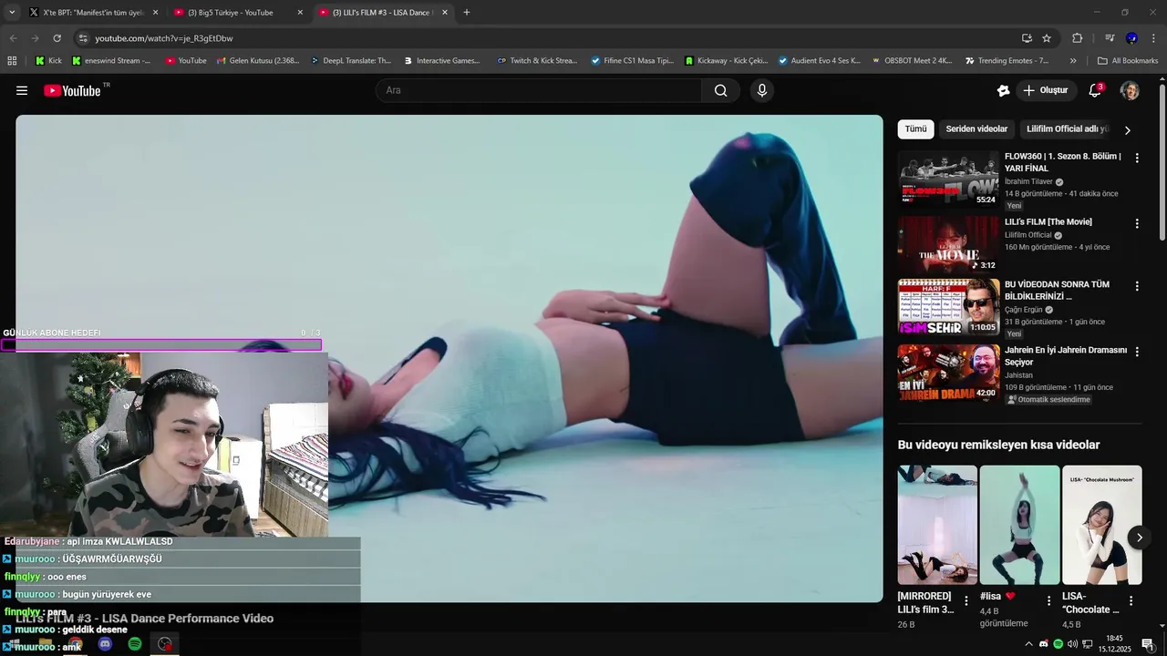
Task: Open options for FLOW360 video
Action: 1137,158
